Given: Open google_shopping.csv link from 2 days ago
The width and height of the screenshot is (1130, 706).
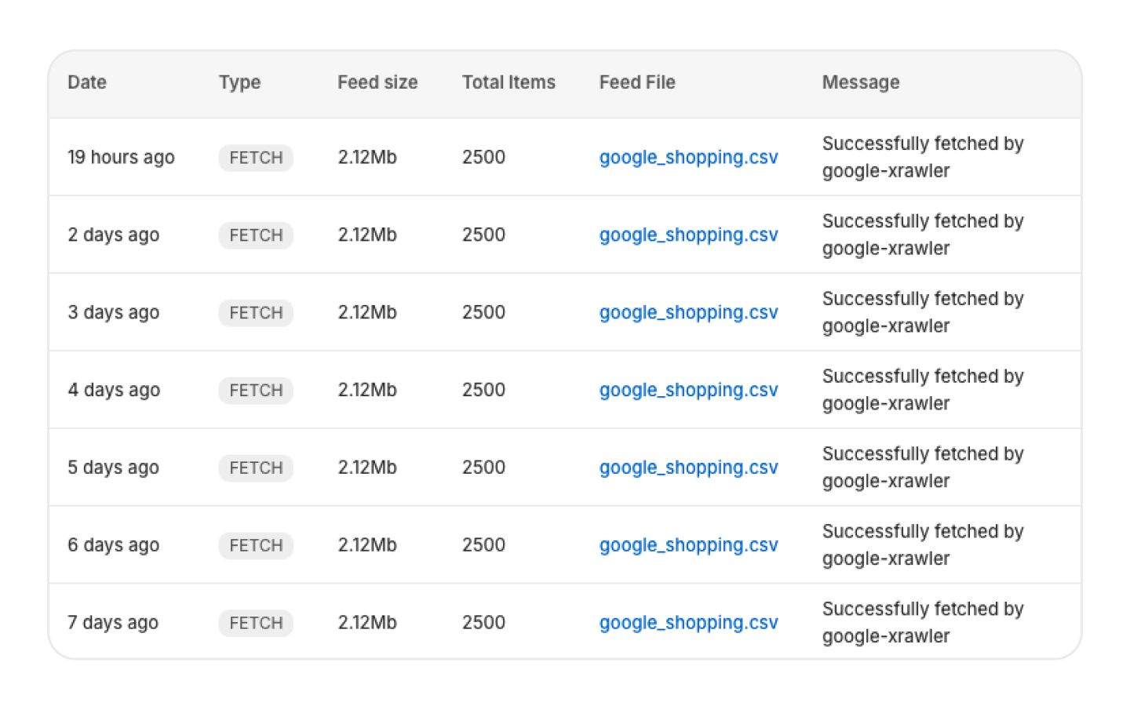Looking at the screenshot, I should 688,235.
